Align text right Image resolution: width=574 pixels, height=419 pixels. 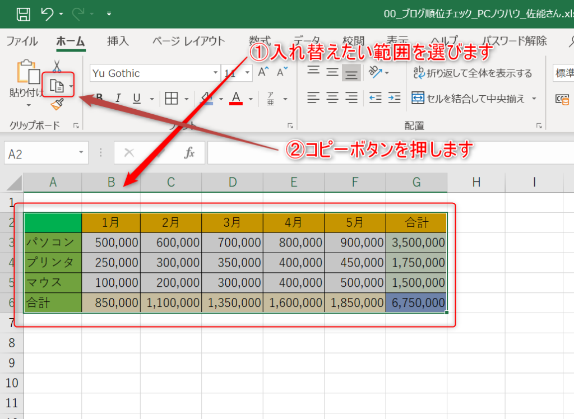tap(351, 98)
